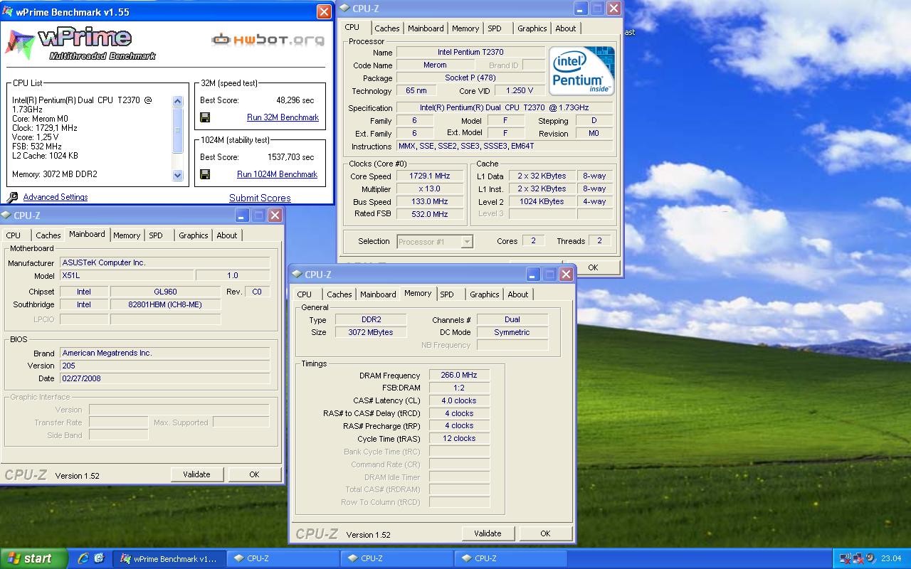Select About tab in Mainboard CPU-Z window
This screenshot has width=911, height=569.
(x=227, y=235)
